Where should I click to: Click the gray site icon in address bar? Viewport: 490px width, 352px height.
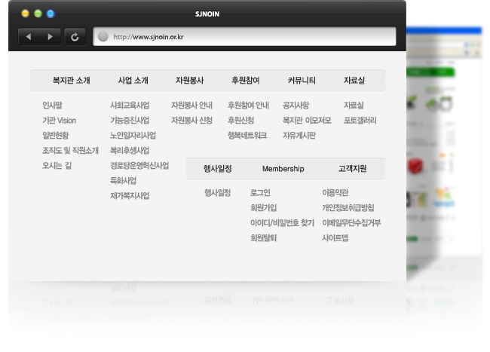pyautogui.click(x=103, y=36)
